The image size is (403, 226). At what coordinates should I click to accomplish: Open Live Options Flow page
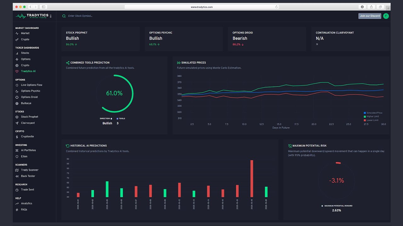click(x=31, y=85)
